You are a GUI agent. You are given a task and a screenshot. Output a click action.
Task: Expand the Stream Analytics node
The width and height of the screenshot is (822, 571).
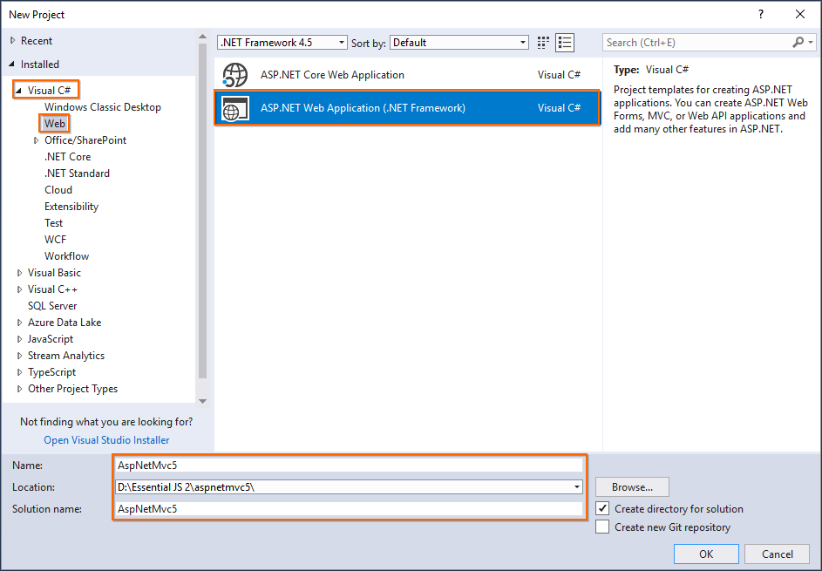pos(19,356)
